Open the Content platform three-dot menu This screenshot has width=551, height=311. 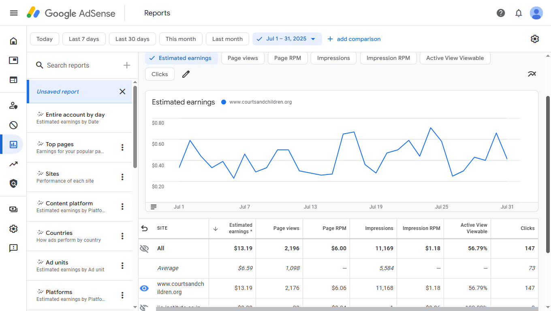coord(122,207)
